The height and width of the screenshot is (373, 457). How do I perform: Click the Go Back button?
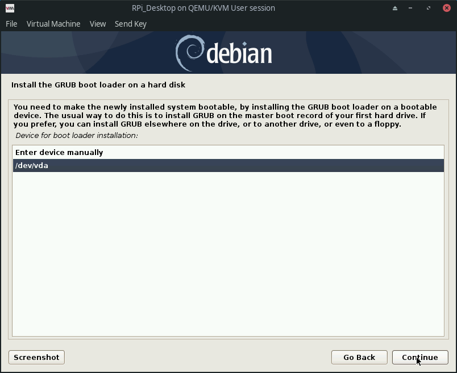(359, 357)
